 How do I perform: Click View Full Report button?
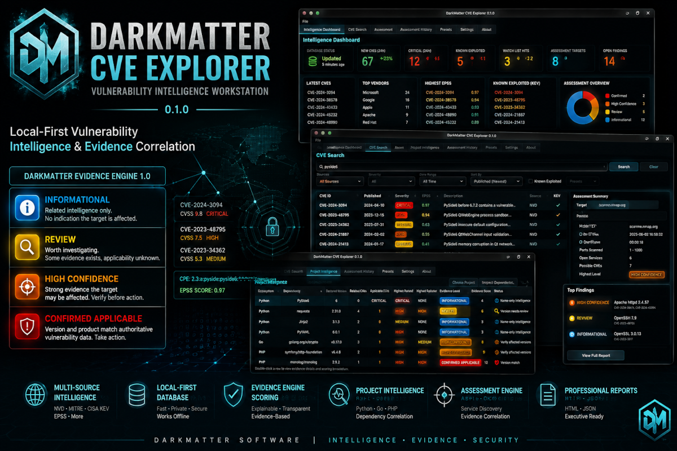pos(595,356)
